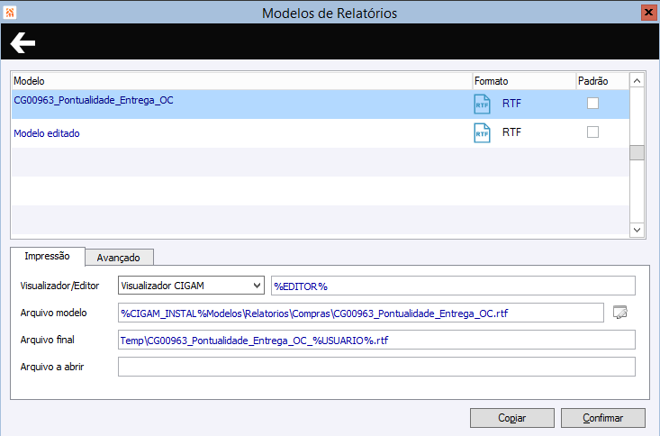This screenshot has width=660, height=436.
Task: Close the Modelos de Relatórios window
Action: coord(647,13)
